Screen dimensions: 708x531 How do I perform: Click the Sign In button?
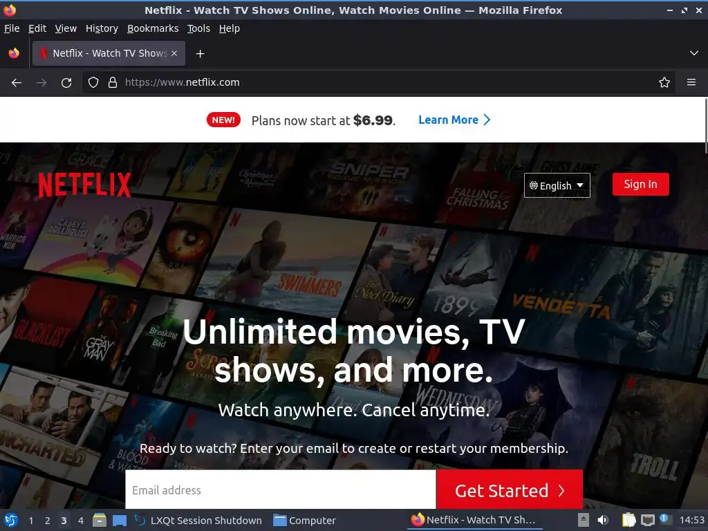(x=640, y=184)
